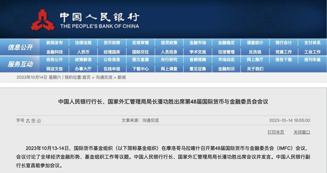
Task: Click 新闻 breadcrumb link
Action: pos(122,78)
